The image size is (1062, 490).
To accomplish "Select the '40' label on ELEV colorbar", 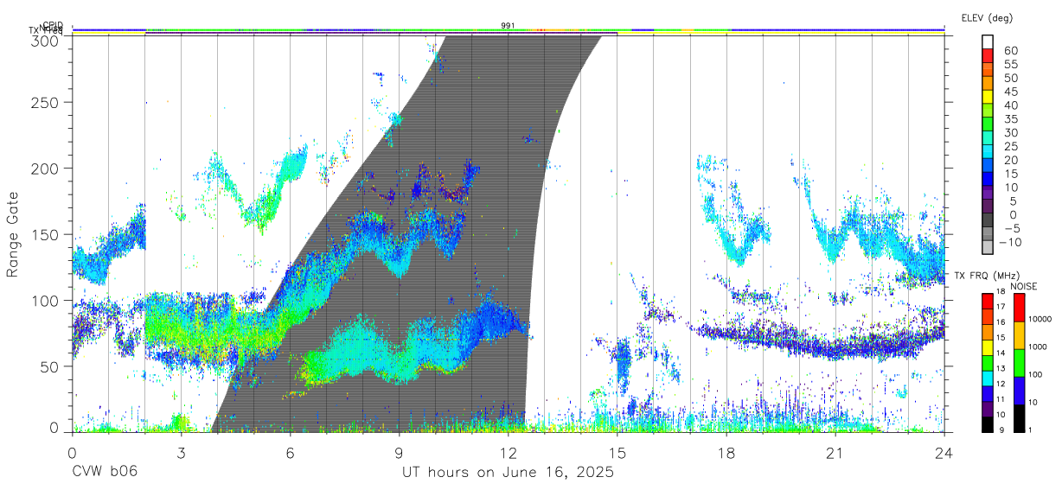I will 1010,105.
